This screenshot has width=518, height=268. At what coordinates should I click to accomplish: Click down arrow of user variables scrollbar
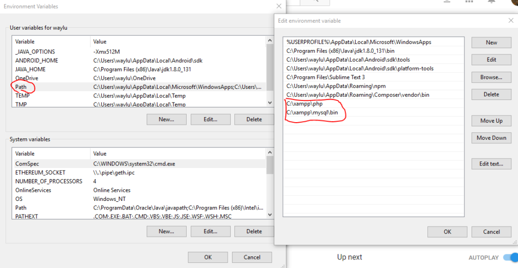tap(270, 102)
